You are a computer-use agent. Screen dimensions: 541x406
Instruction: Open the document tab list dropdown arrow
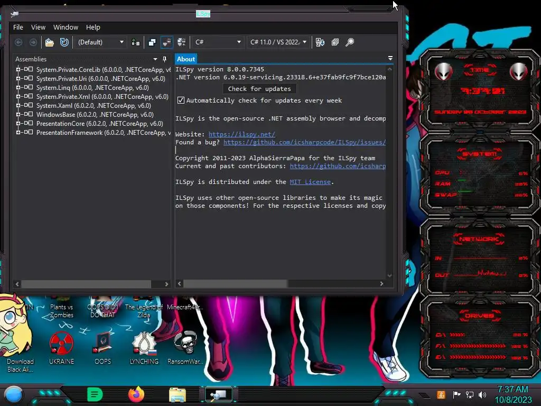point(390,58)
